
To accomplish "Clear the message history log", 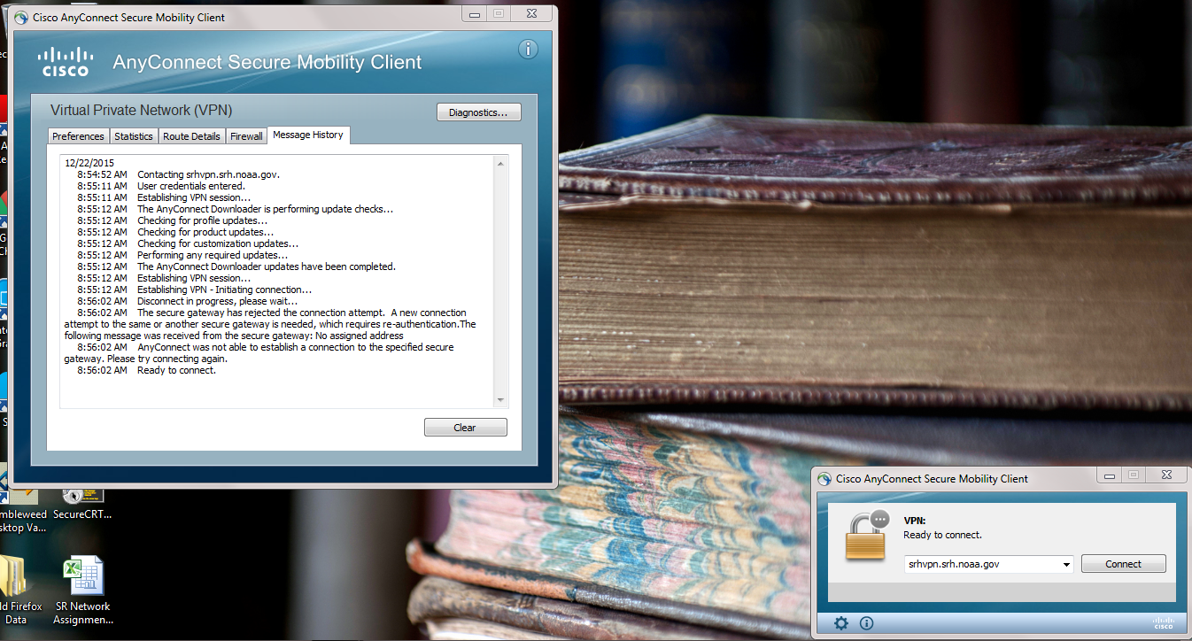I will pos(465,428).
